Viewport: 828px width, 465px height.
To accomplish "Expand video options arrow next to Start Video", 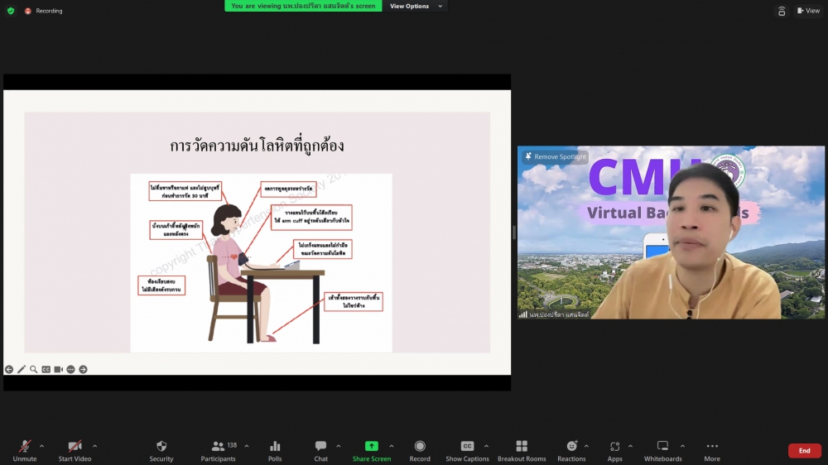I will [94, 446].
